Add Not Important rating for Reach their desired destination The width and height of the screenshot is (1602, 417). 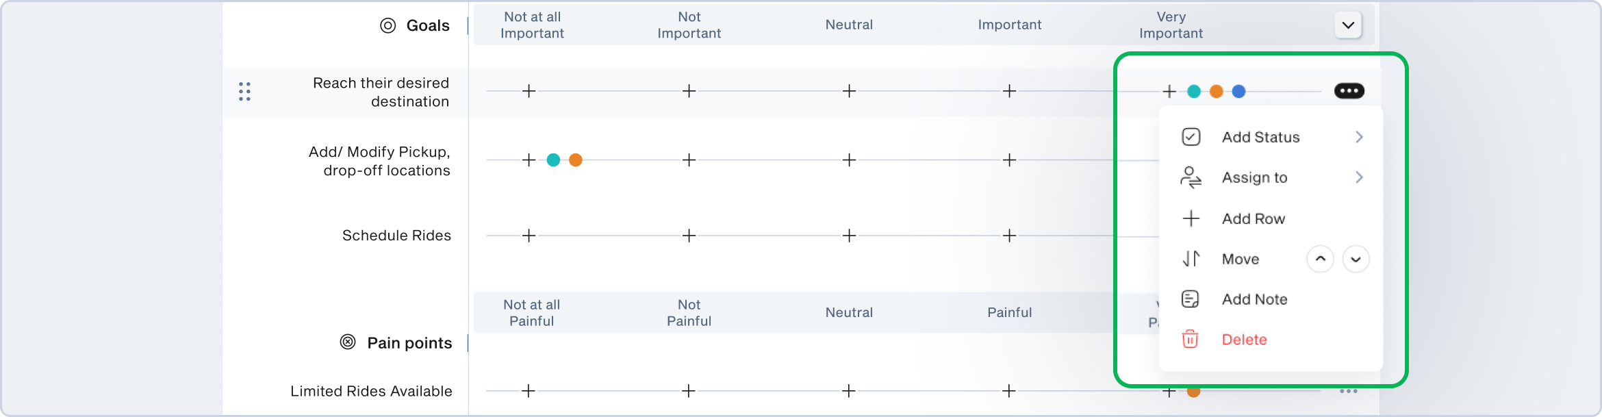tap(689, 91)
